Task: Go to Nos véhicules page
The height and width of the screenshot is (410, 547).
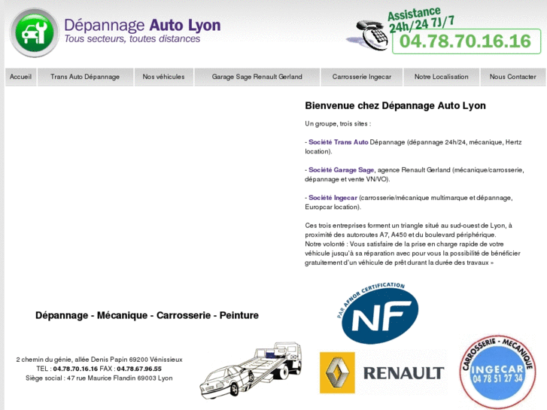Action: pos(163,77)
